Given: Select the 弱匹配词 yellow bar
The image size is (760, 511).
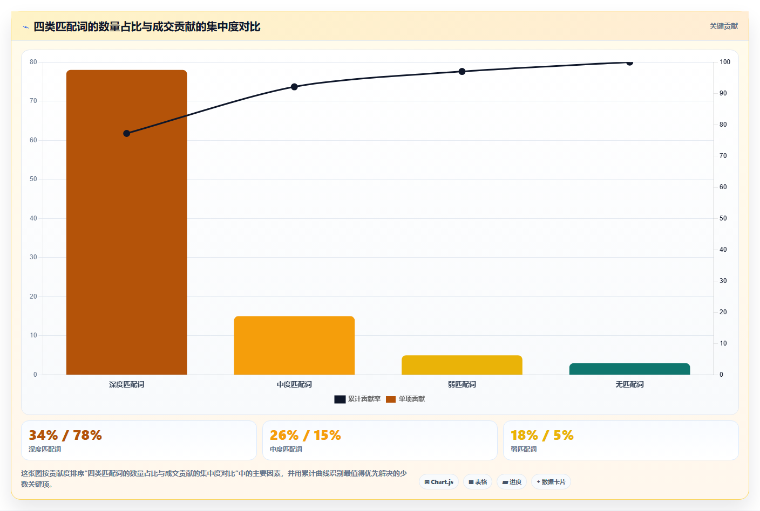Looking at the screenshot, I should [462, 365].
